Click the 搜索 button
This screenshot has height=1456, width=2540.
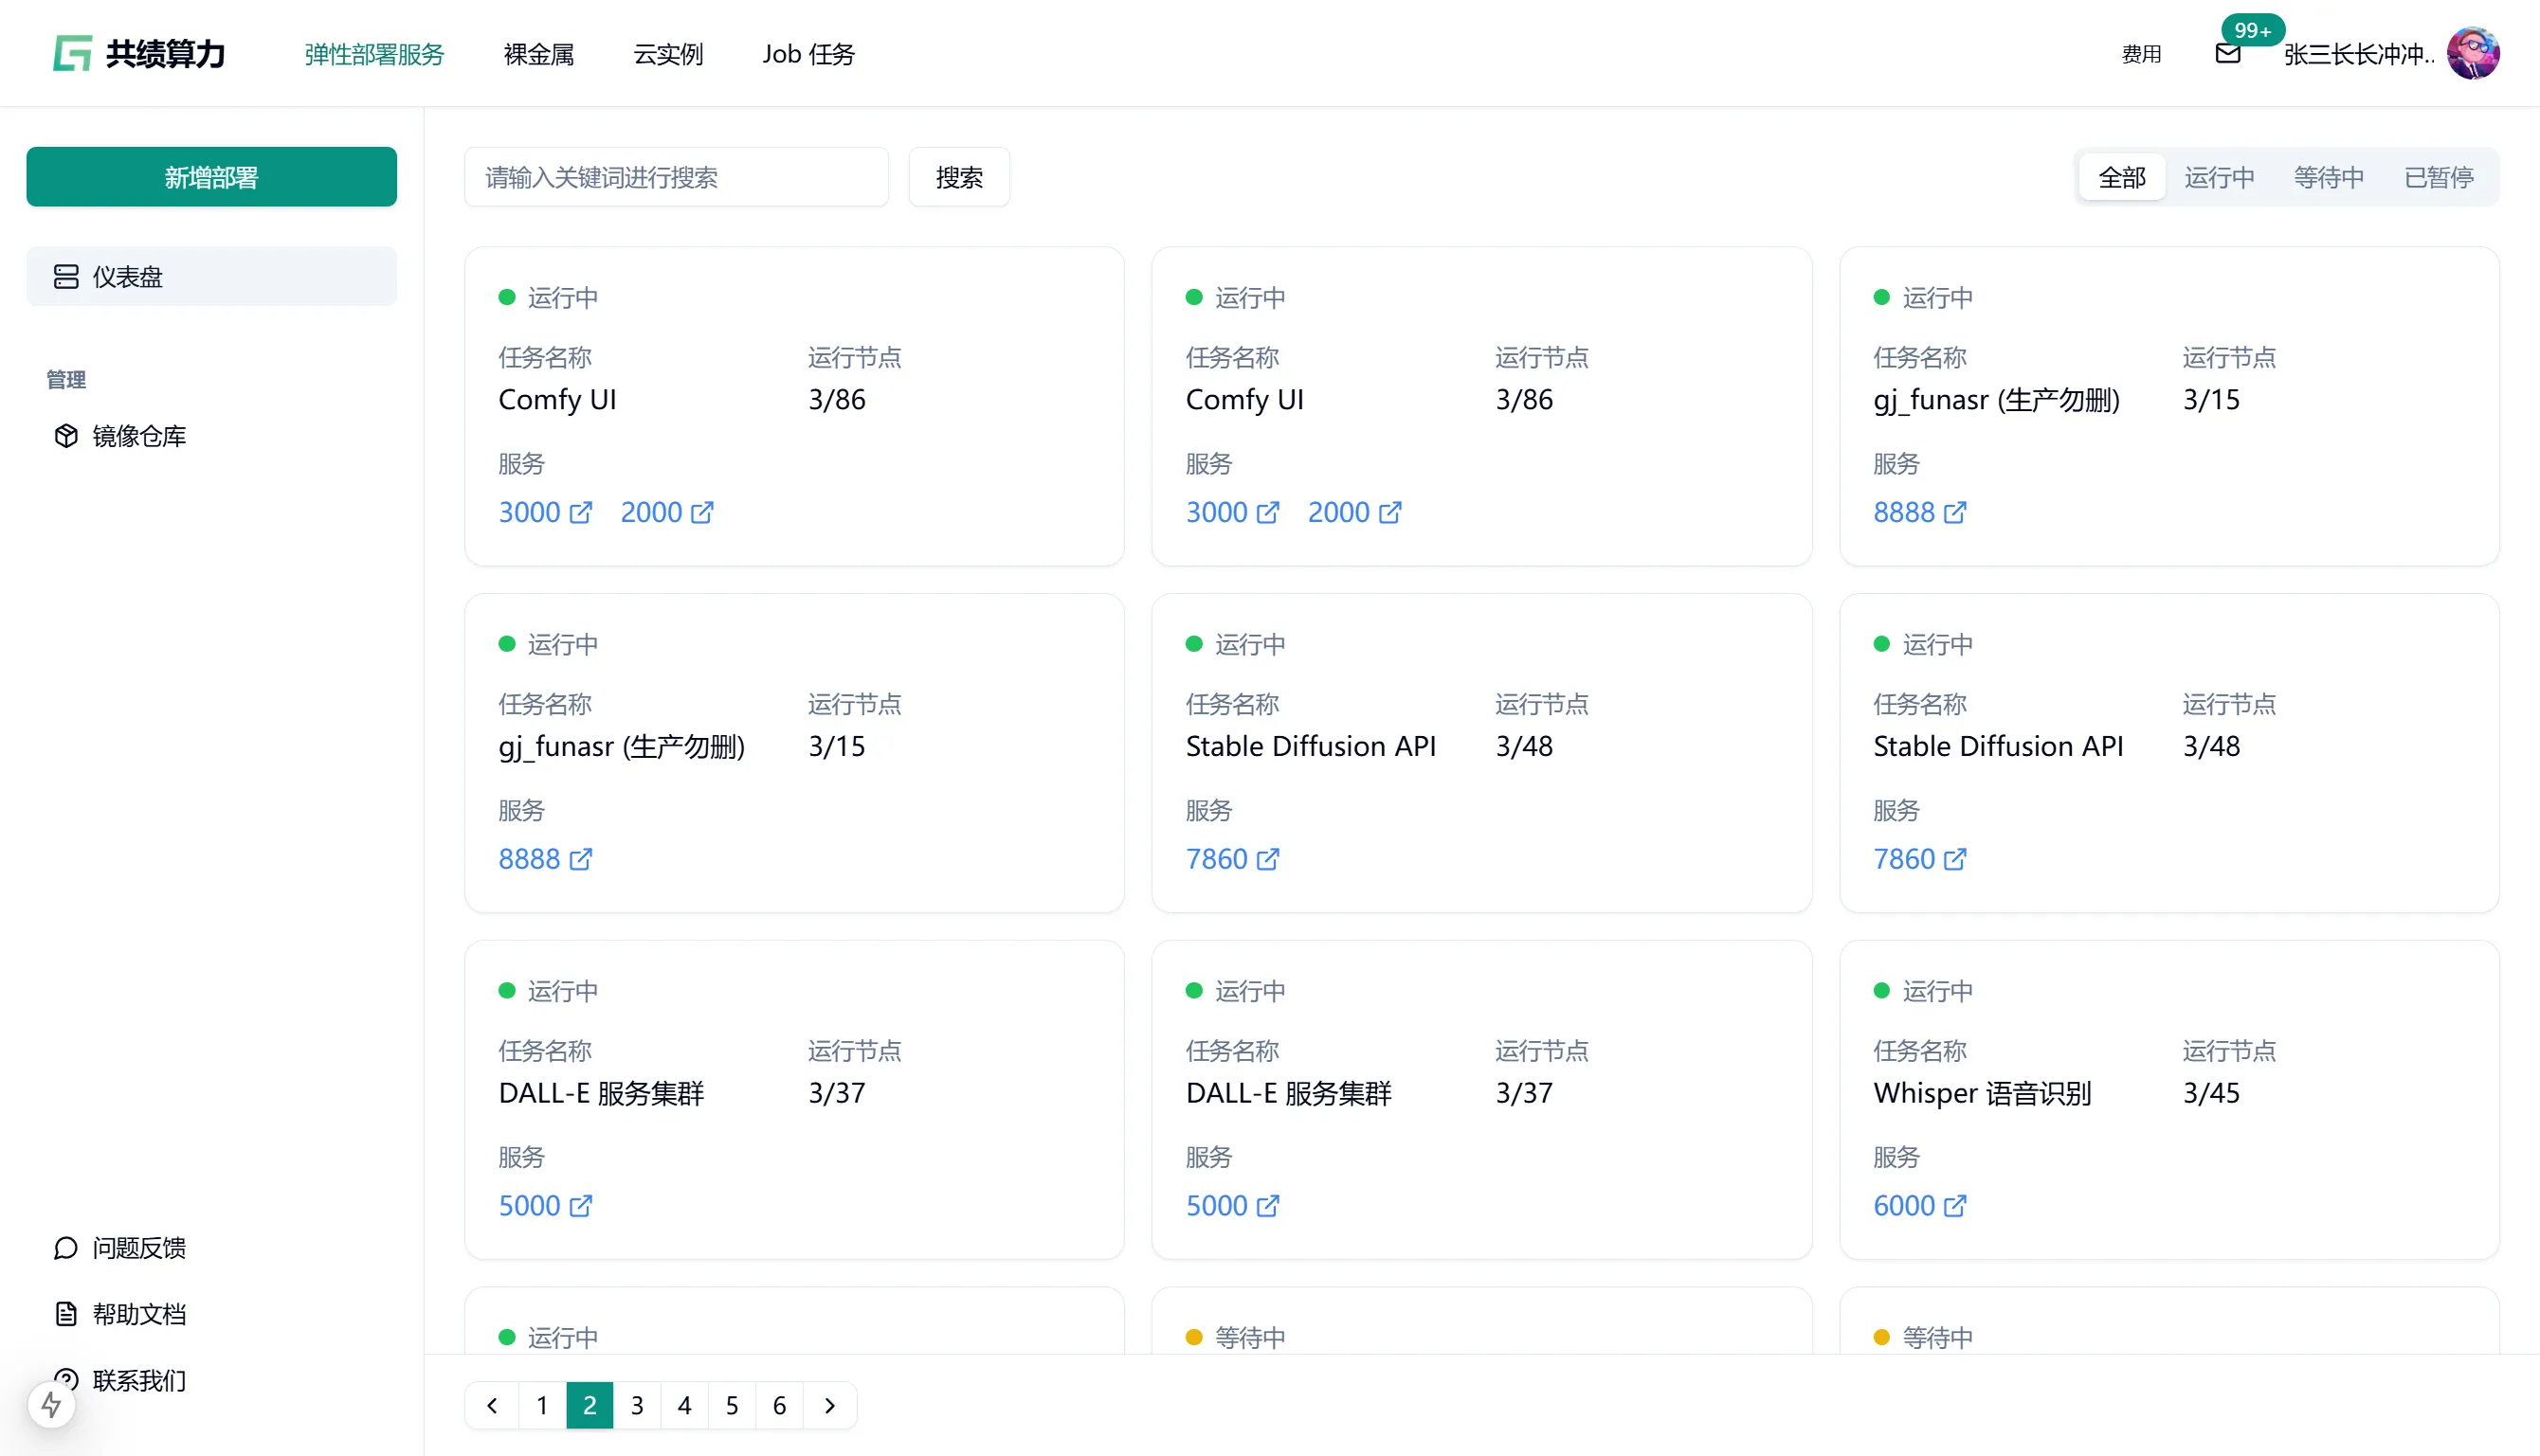click(958, 177)
